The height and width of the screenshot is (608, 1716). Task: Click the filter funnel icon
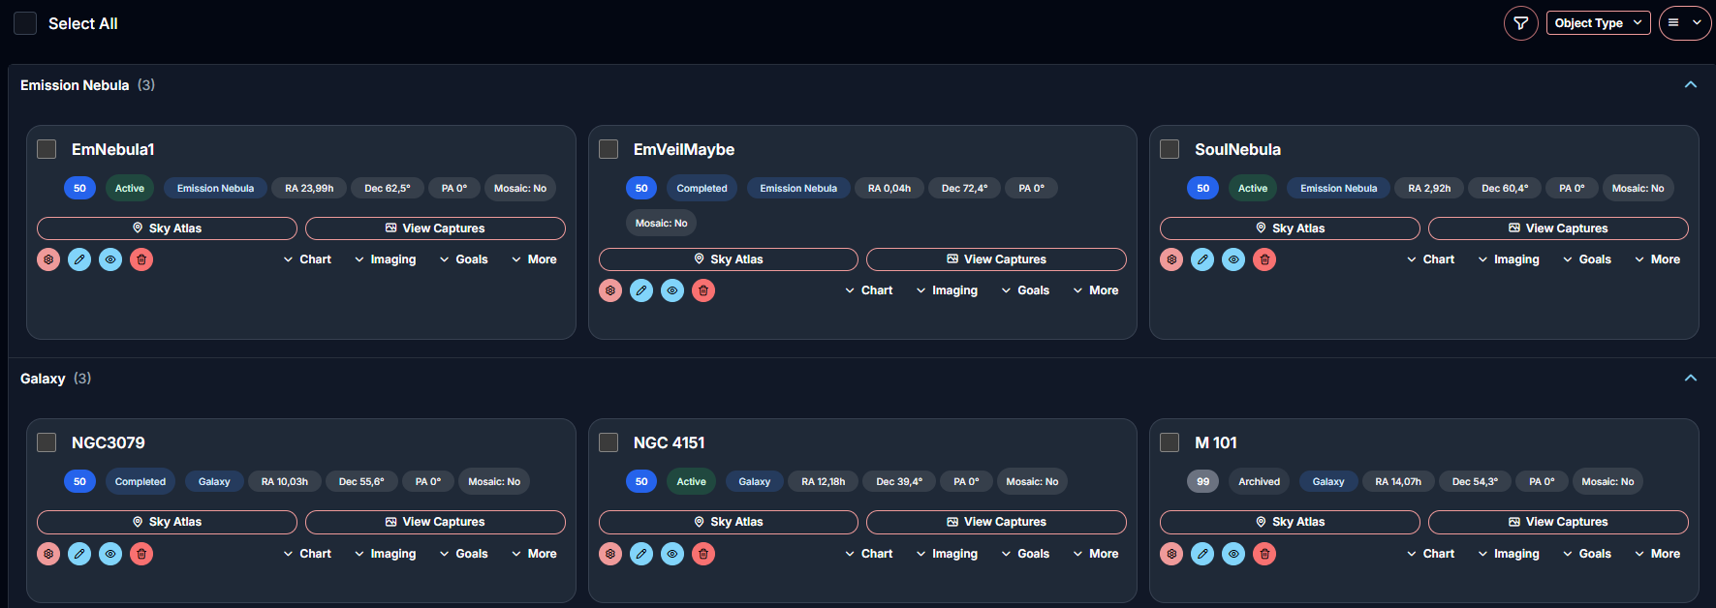pyautogui.click(x=1520, y=23)
